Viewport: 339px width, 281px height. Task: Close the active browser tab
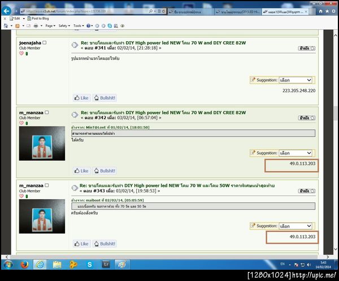click(x=306, y=12)
